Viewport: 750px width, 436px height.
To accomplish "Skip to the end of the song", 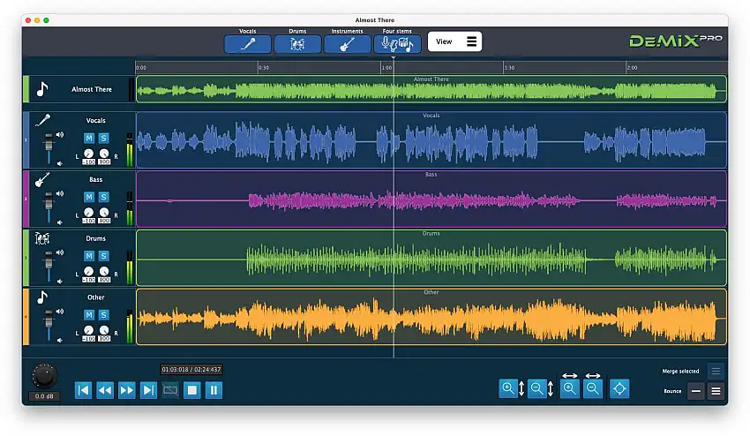I will [x=148, y=390].
